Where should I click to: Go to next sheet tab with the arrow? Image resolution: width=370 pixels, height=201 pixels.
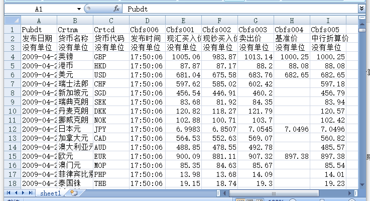point(23,193)
